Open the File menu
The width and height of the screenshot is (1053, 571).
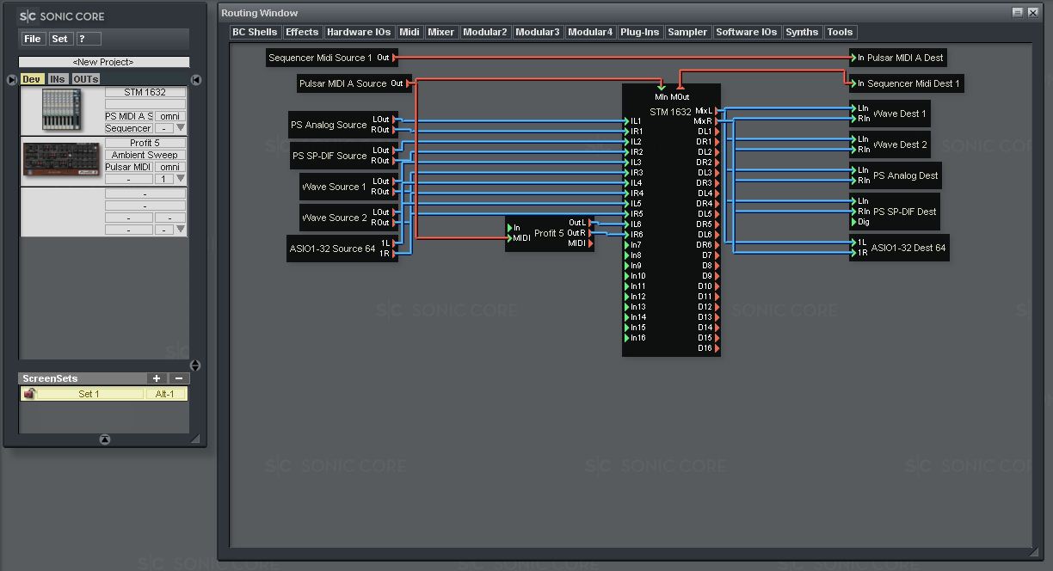[x=33, y=39]
